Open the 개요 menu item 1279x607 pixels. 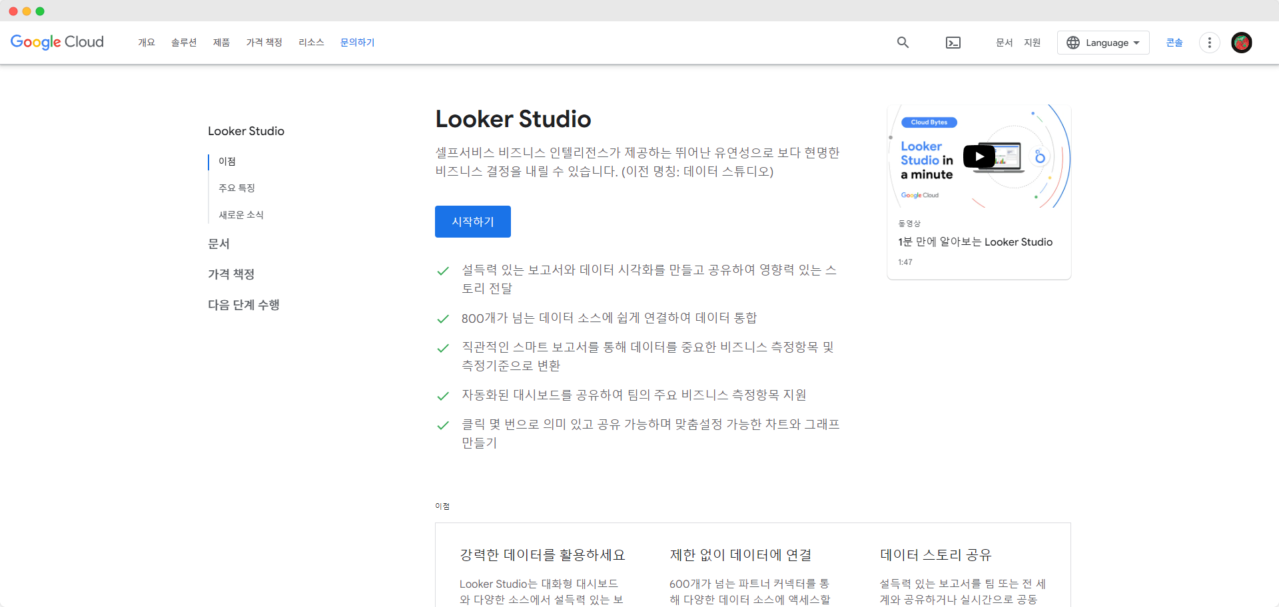click(x=147, y=43)
